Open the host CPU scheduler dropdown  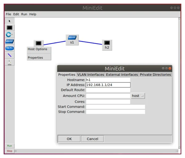coord(138,96)
